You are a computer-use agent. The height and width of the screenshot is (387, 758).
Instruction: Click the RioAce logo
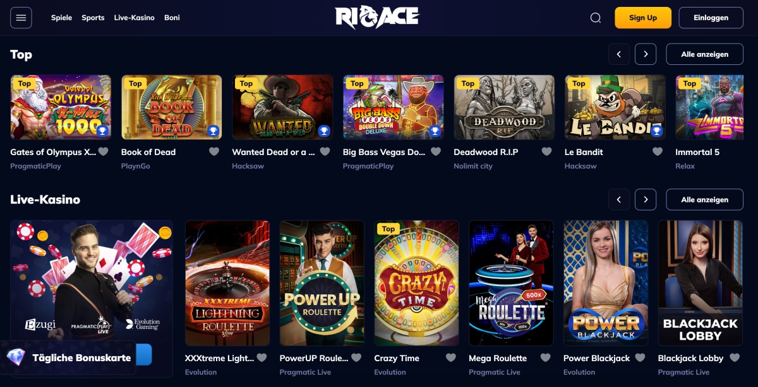tap(377, 18)
